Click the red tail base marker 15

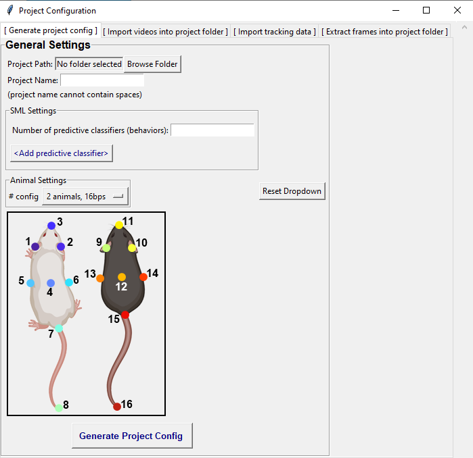click(125, 315)
